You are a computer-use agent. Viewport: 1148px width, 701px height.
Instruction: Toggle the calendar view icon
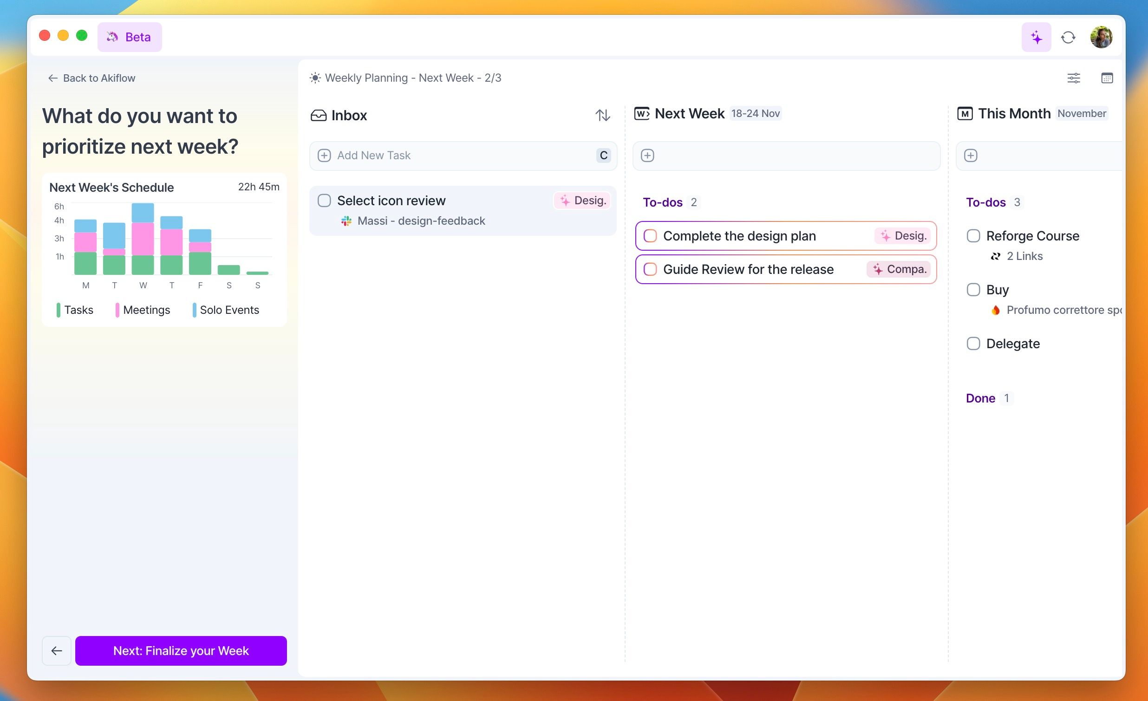(x=1107, y=78)
